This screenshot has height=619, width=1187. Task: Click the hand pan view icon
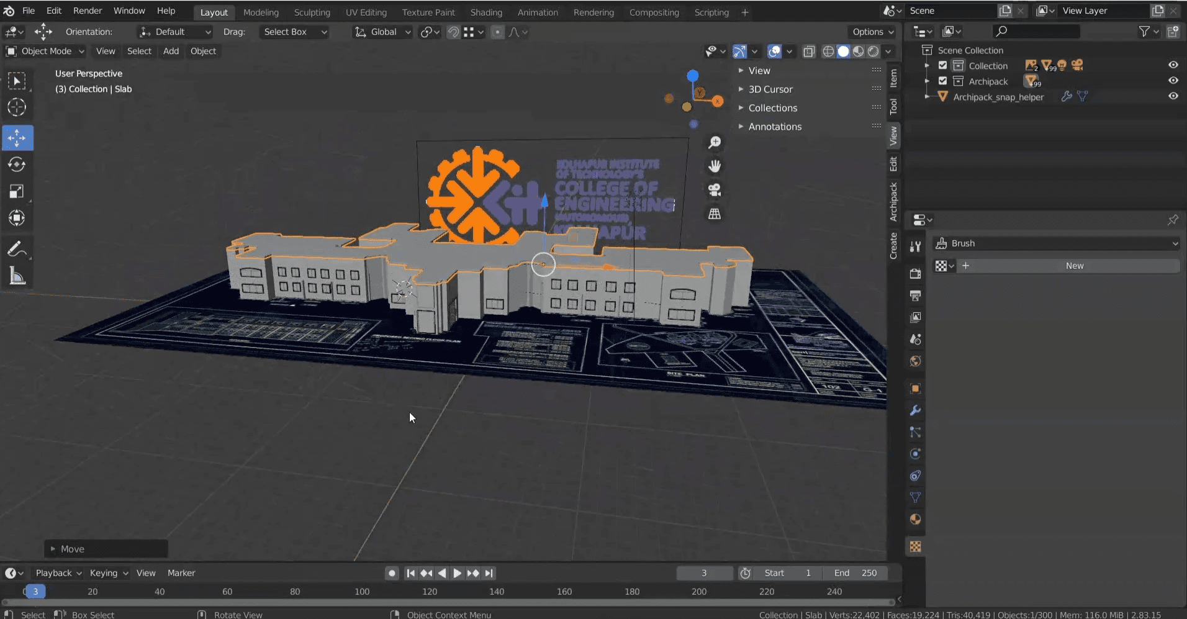click(715, 166)
